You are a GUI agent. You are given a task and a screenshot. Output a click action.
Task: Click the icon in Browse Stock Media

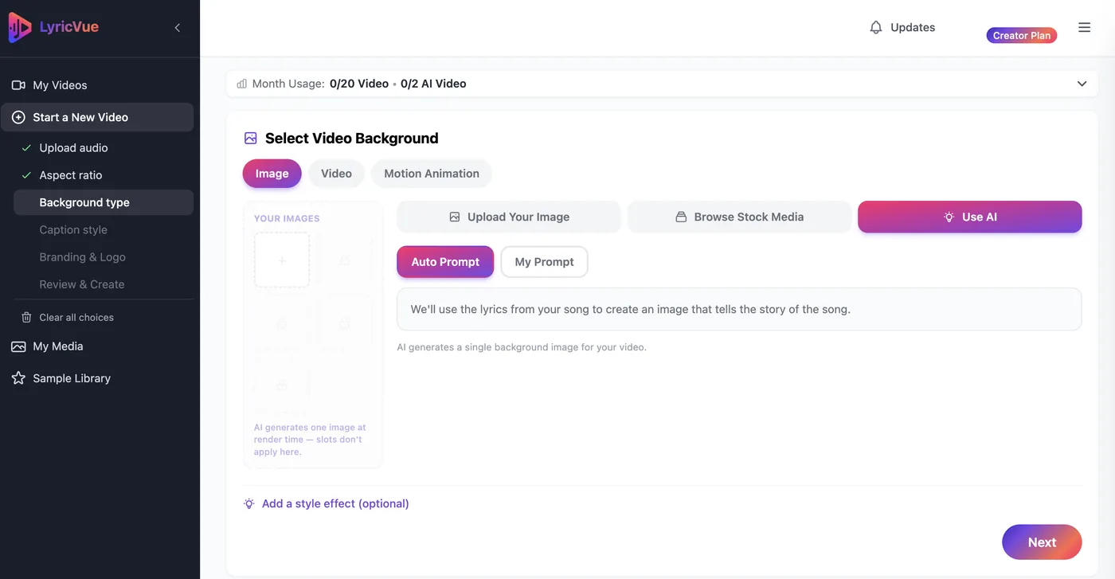pos(681,217)
